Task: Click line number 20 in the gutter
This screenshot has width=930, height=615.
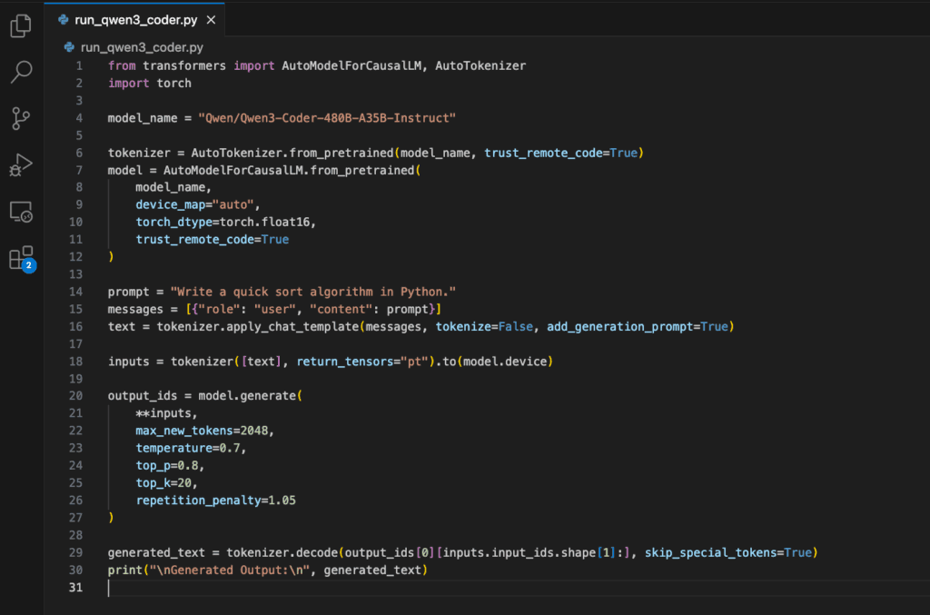Action: pos(76,395)
